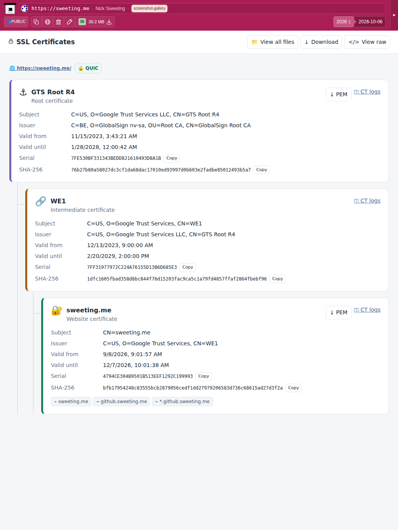Viewport: 398px width, 530px height.
Task: Click the lock icon next to SSL Certificates
Action: [11, 41]
